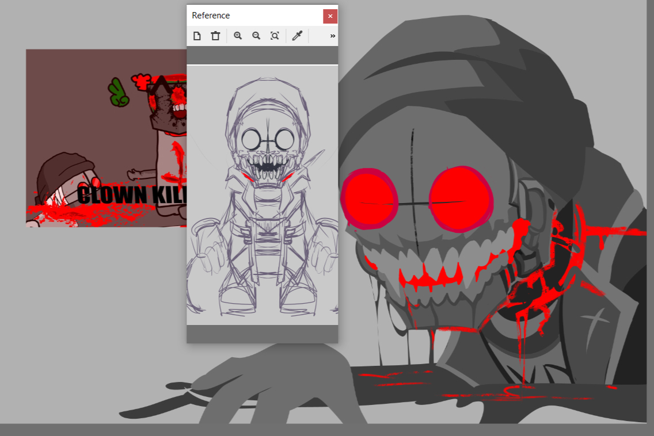Screen dimensions: 654x436
Task: Click the skull's left red eye lens
Action: tap(369, 197)
